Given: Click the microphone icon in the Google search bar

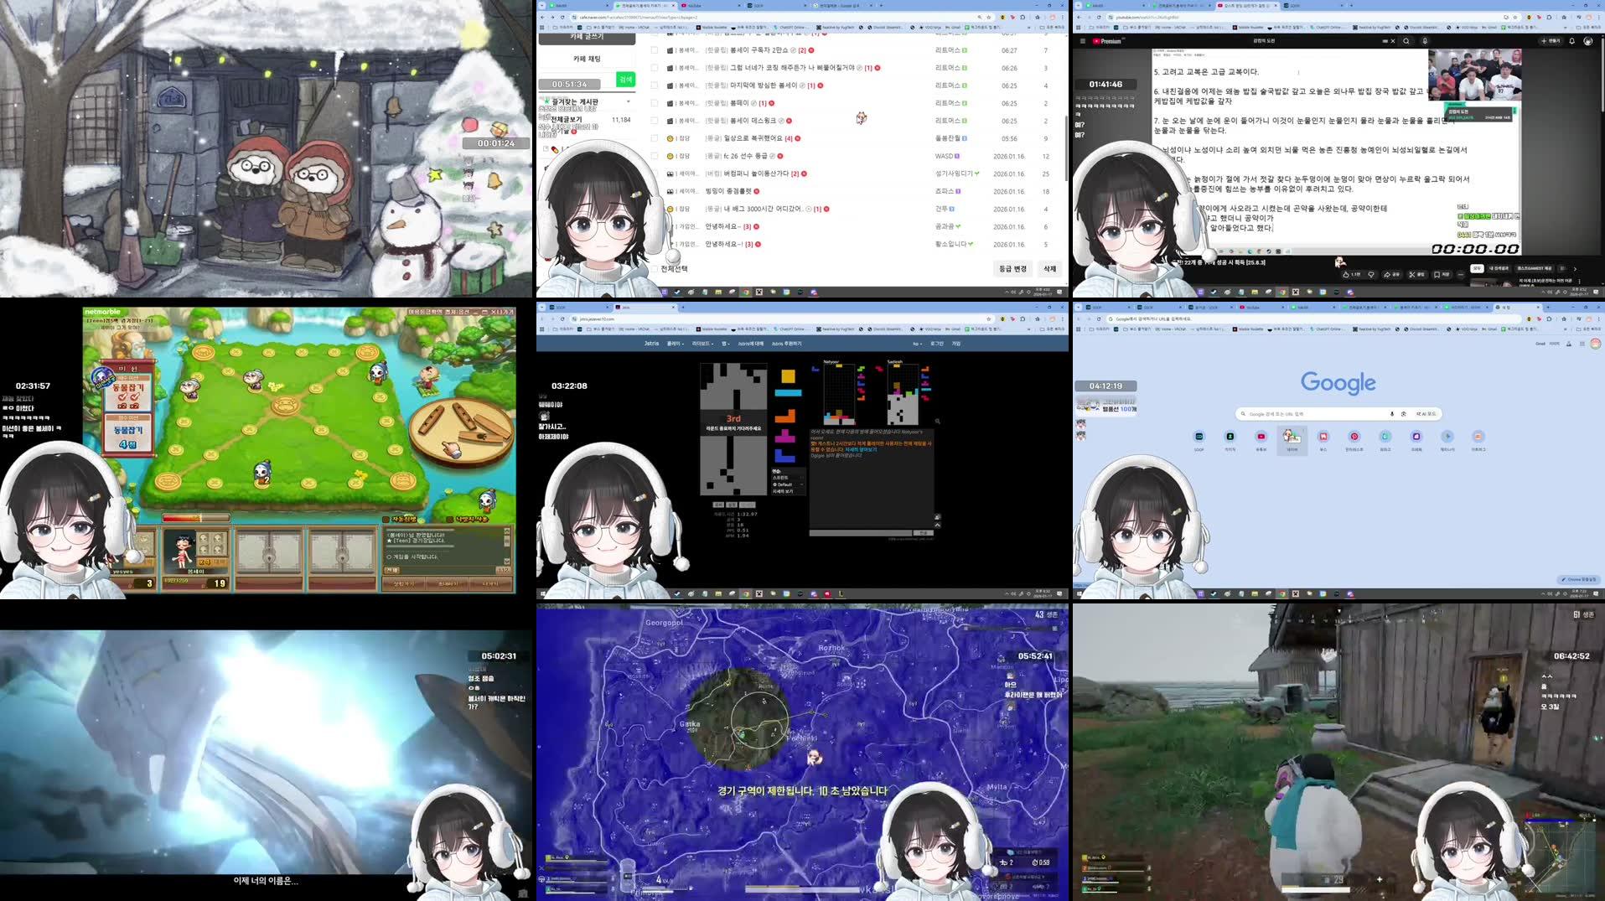Looking at the screenshot, I should click(x=1391, y=413).
